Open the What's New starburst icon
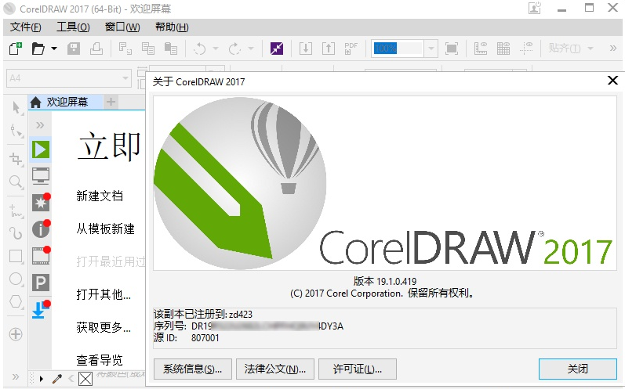625x389 pixels. (x=40, y=203)
